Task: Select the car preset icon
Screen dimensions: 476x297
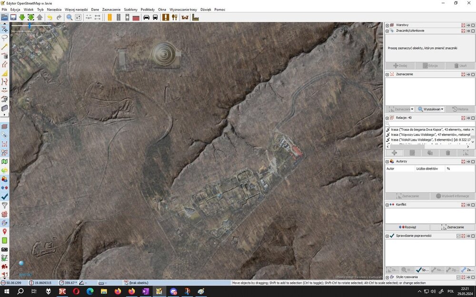Action: (146, 18)
